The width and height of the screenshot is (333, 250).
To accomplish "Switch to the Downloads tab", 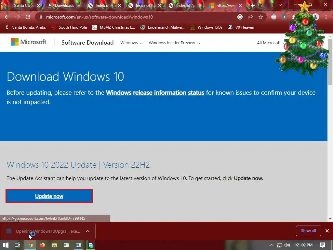I will click(x=64, y=6).
